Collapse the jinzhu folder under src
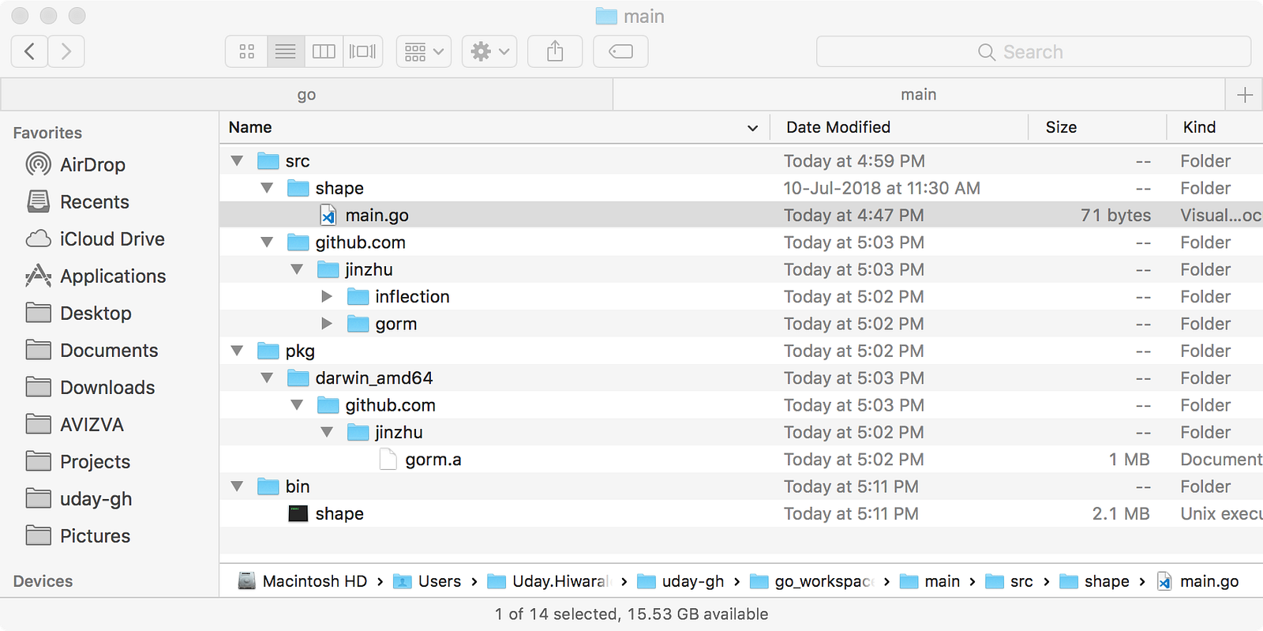 point(297,269)
